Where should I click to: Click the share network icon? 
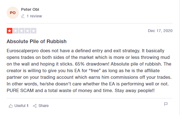point(35,106)
